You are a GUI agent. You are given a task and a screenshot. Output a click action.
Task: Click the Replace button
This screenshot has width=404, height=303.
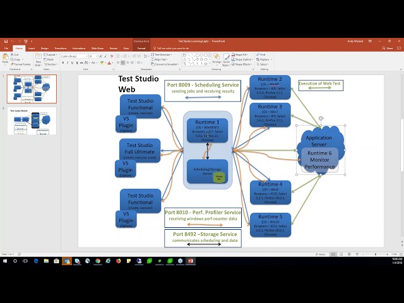click(264, 59)
